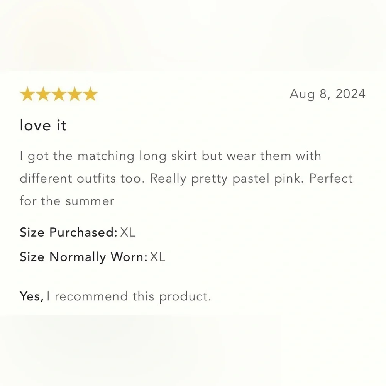Click the 'Size Normally Worn:' label
The height and width of the screenshot is (386, 386).
tap(83, 257)
